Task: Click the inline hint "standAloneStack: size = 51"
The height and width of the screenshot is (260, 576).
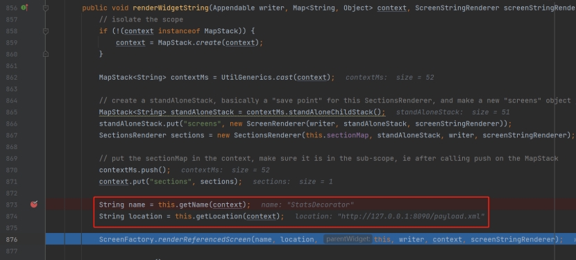Action: tap(452, 112)
